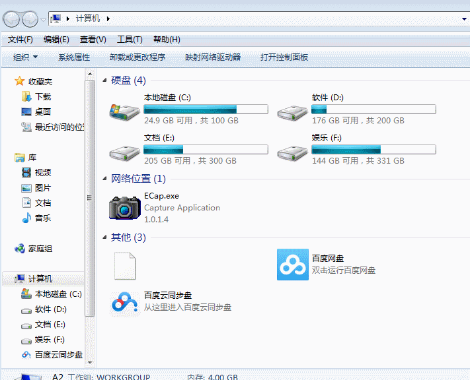470x380 pixels.
Task: Click the 本地磁盘 (C:) icon in sidebar
Action: point(26,294)
